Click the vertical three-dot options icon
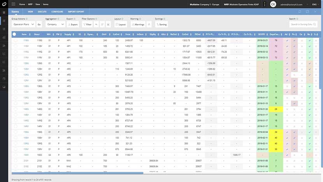This screenshot has height=182, width=323. click(x=265, y=4)
